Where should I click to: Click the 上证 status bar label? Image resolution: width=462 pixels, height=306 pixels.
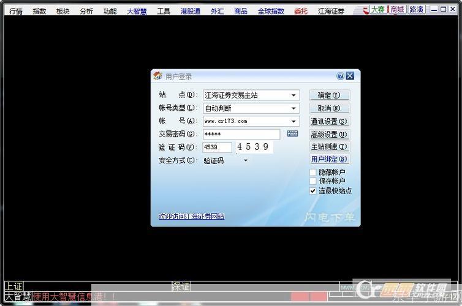click(14, 286)
